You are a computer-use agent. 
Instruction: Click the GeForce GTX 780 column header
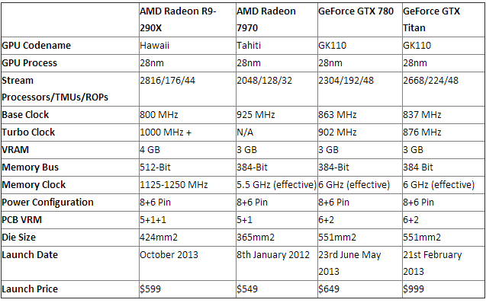(x=359, y=20)
